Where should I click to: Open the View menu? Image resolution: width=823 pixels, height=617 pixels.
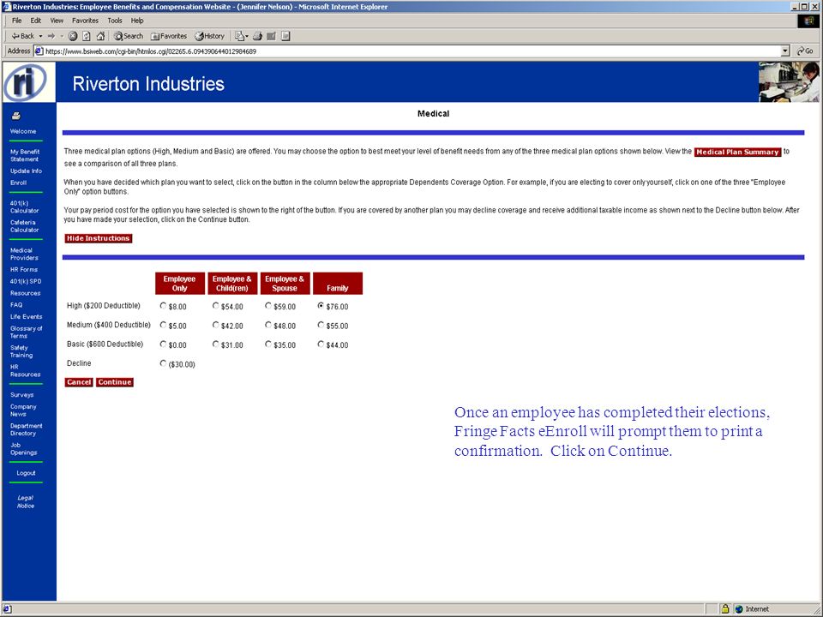pos(57,21)
